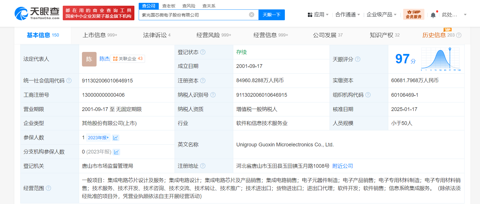Open insured count trend chart icon

(115, 138)
